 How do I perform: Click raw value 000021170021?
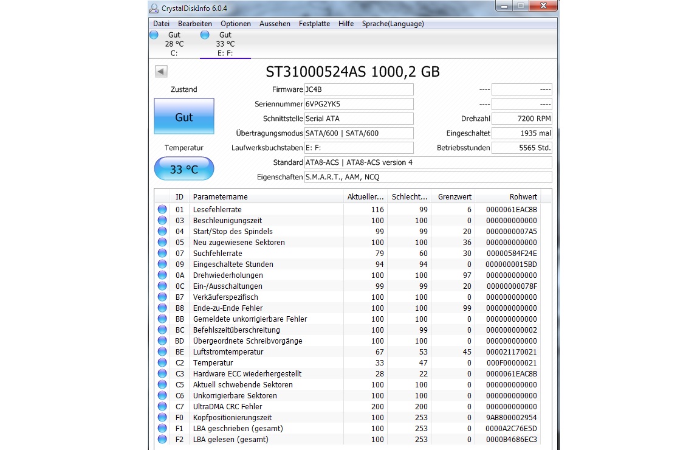[511, 351]
